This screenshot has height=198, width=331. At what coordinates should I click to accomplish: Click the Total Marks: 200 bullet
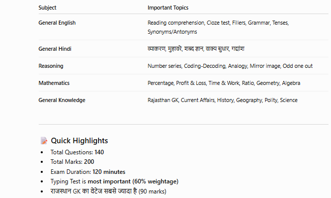[x=72, y=162]
